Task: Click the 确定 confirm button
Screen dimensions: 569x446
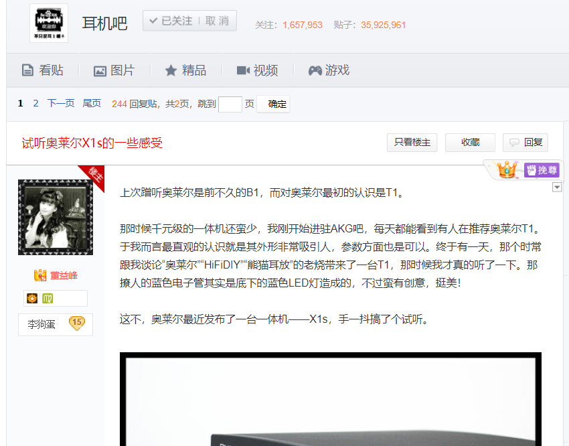Action: coord(273,104)
